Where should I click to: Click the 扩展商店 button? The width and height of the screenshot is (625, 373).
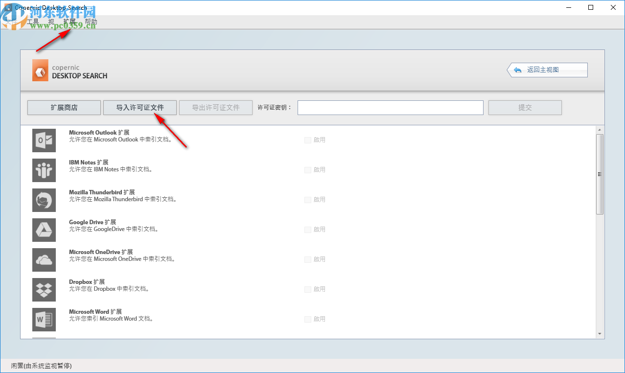(x=64, y=107)
